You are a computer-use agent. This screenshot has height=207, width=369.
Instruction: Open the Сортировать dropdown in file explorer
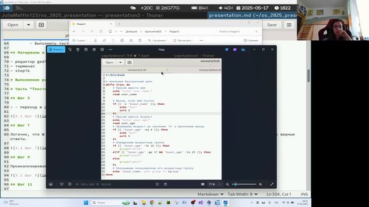coord(158,40)
